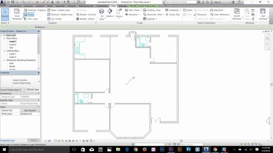273x153 pixels.
Task: Open Render Gallery
Action: click(85, 19)
